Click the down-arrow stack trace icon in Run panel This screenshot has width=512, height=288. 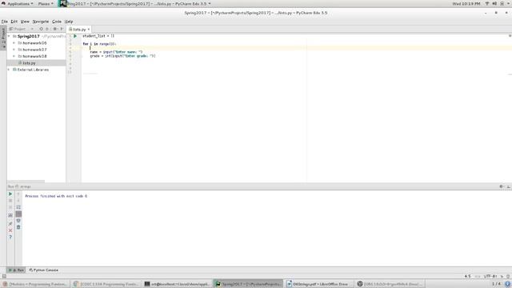coord(18,201)
